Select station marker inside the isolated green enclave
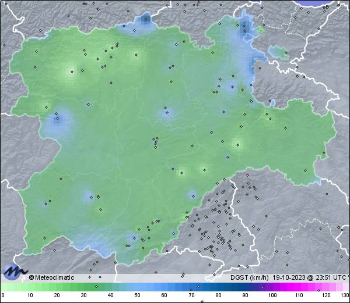 [286, 53]
